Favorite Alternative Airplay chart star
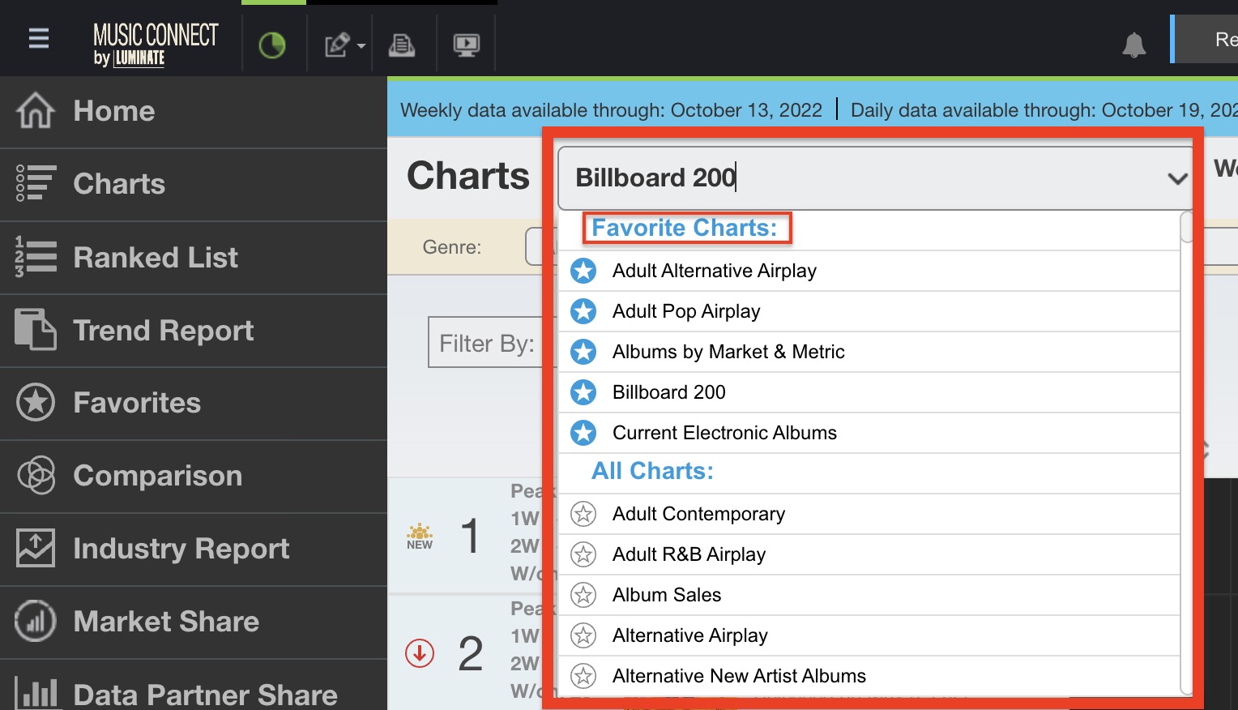Screen dimensions: 1238x710 tap(583, 635)
